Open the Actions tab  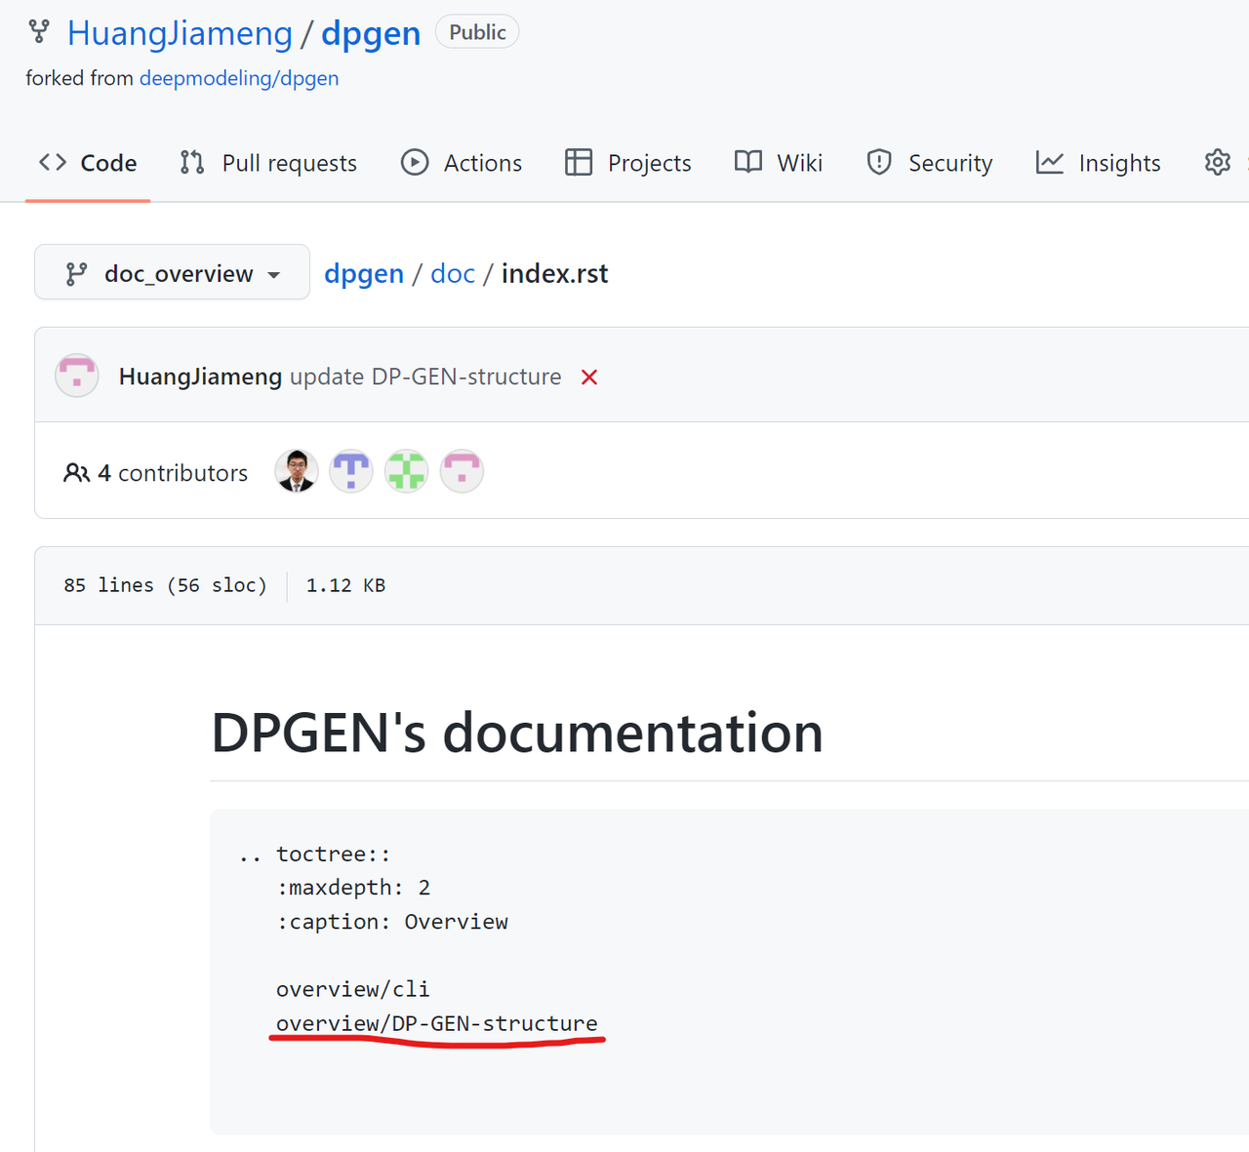tap(462, 163)
